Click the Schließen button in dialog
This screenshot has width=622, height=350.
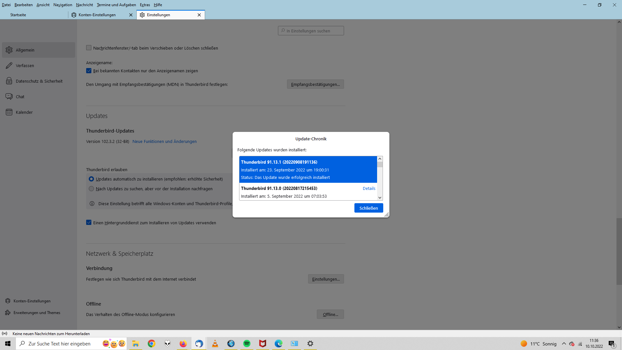pos(368,208)
